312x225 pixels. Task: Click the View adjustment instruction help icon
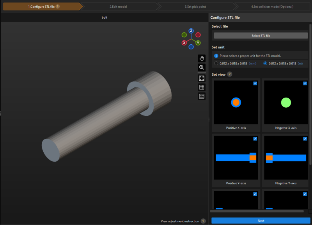coord(204,221)
